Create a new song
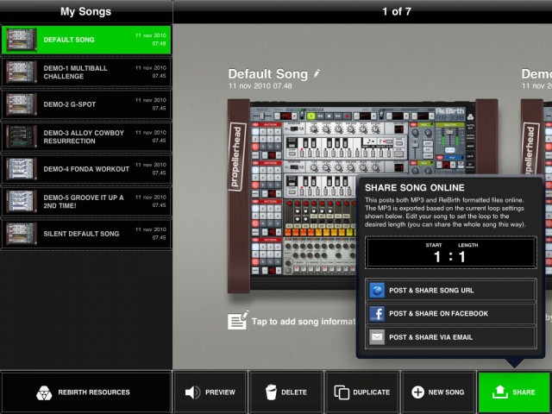The image size is (552, 414). point(438,392)
